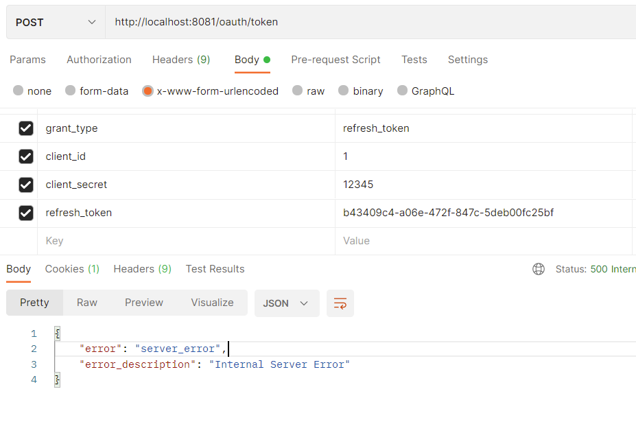Uncheck the client_id parameter checkbox
The image size is (636, 433).
[26, 156]
